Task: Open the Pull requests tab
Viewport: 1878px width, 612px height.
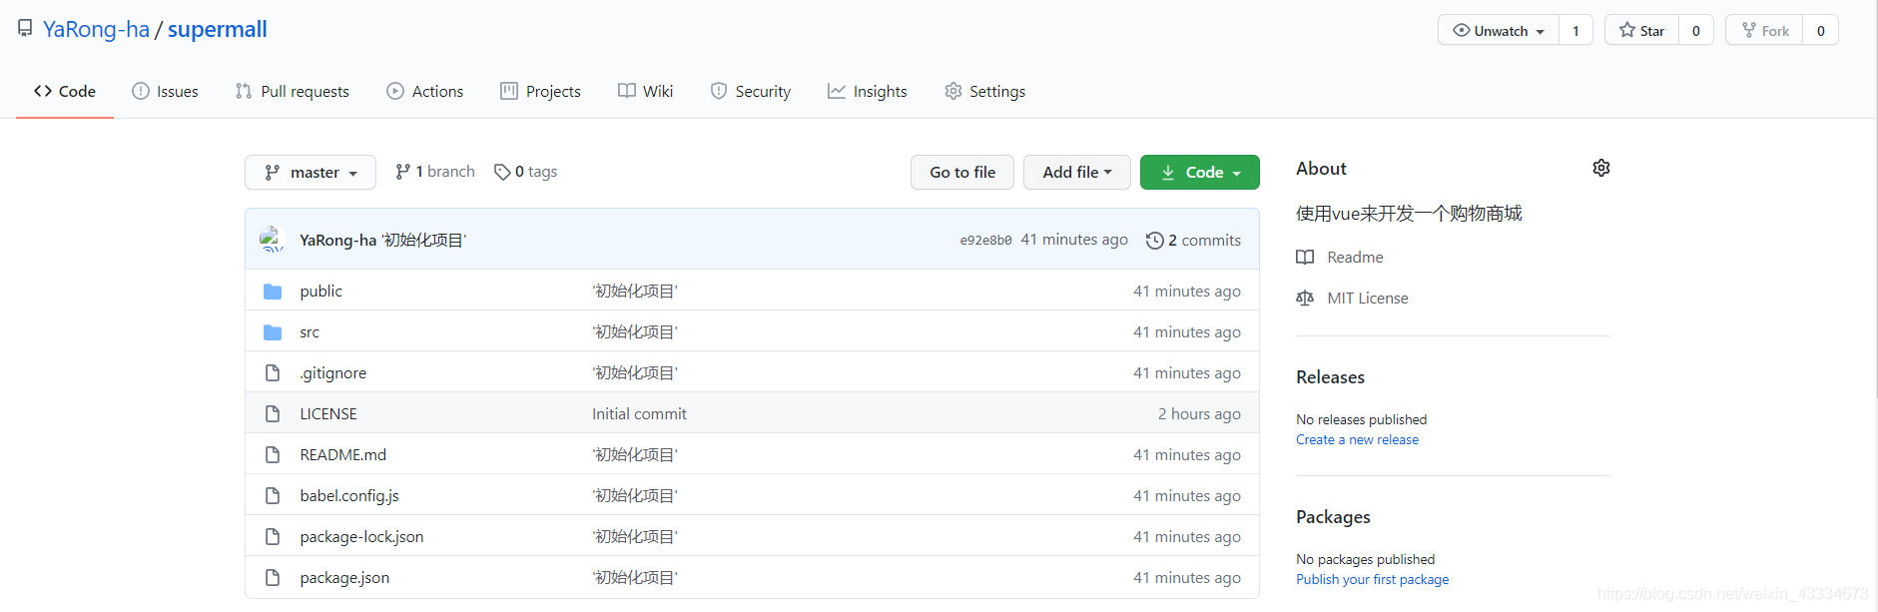Action: click(293, 91)
